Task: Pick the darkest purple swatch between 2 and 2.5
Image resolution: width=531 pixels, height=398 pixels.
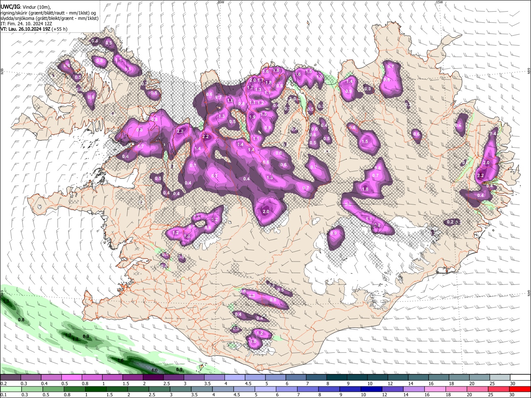Action: pos(153,378)
